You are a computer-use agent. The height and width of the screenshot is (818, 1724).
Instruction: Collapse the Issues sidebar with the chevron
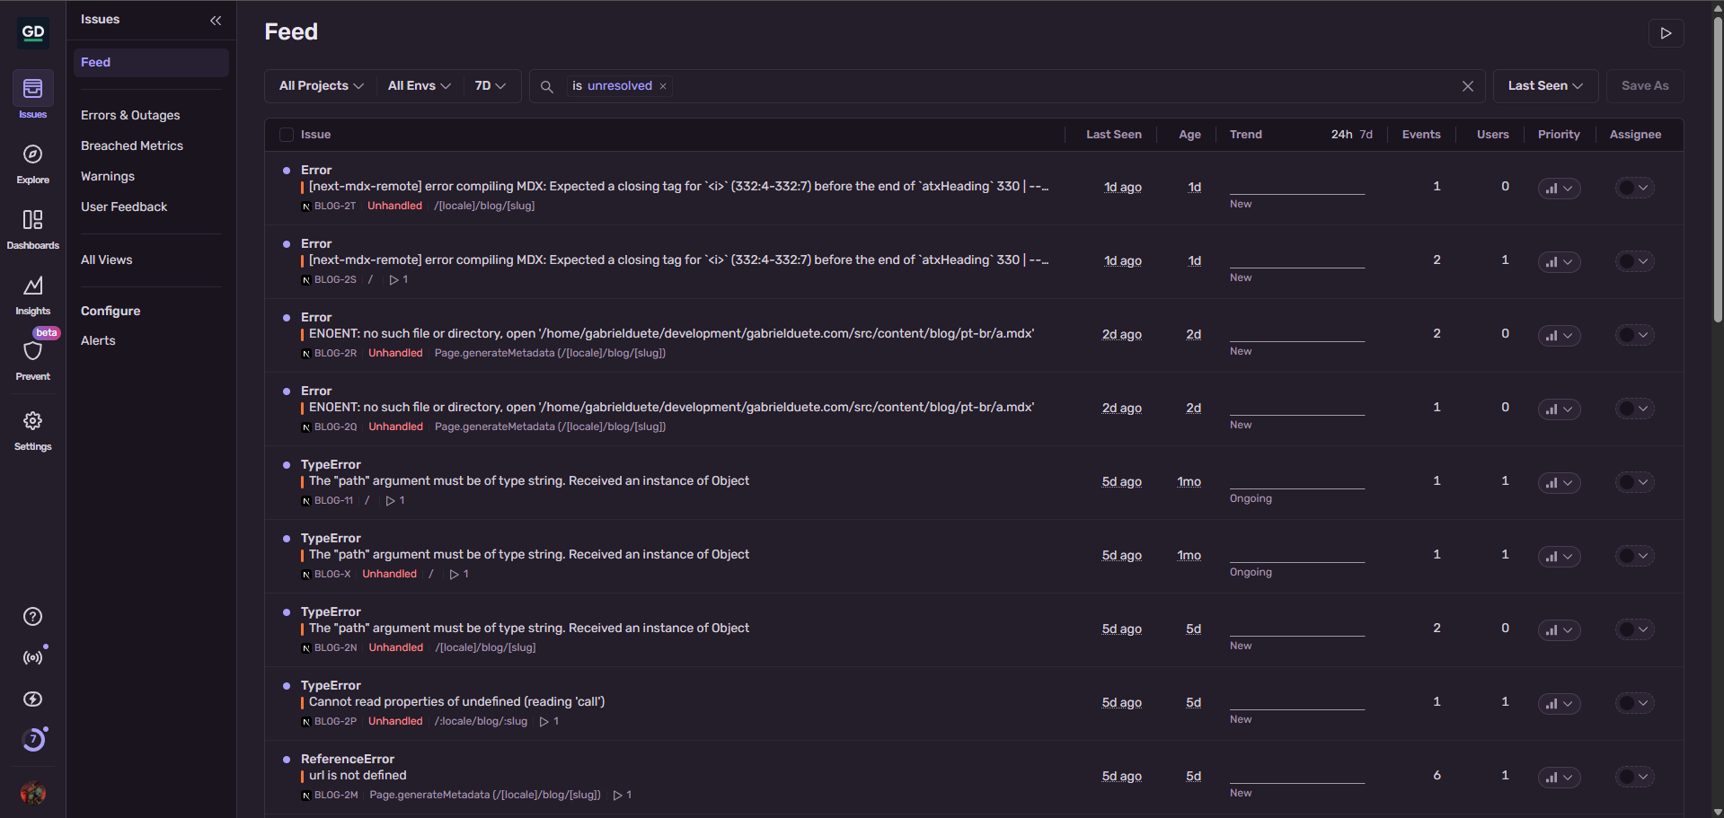tap(216, 20)
